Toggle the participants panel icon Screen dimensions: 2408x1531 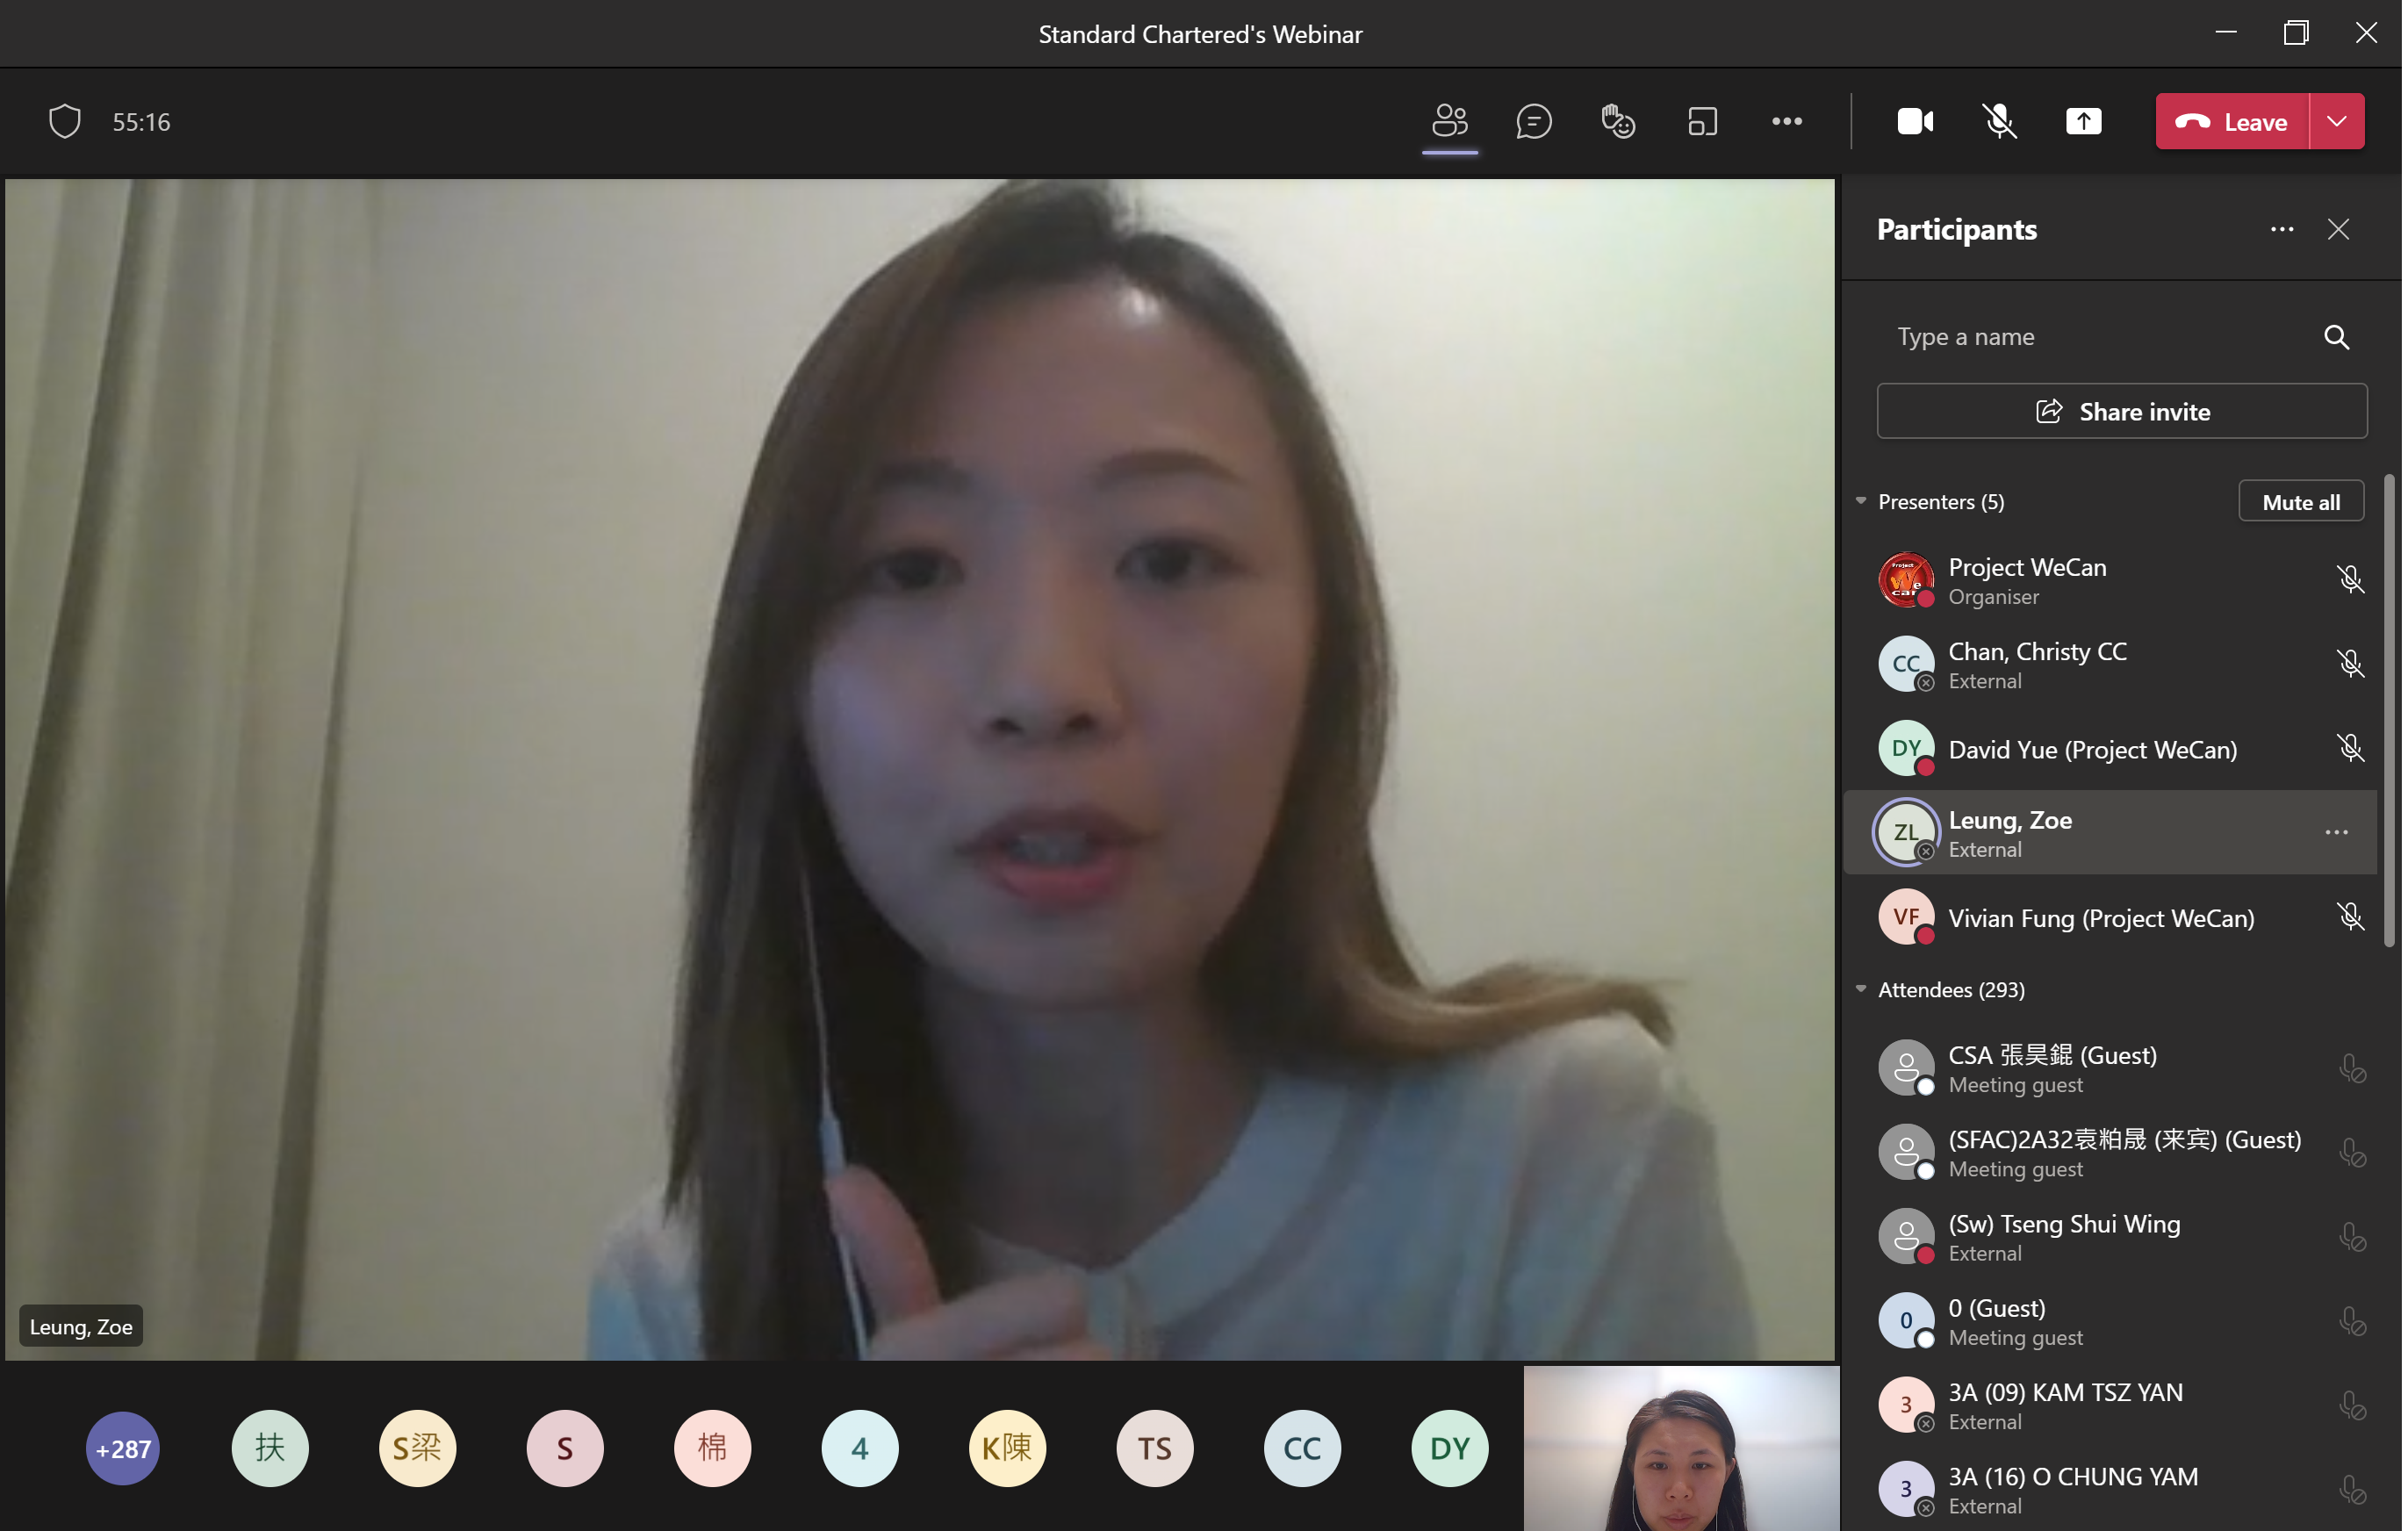pyautogui.click(x=1449, y=121)
